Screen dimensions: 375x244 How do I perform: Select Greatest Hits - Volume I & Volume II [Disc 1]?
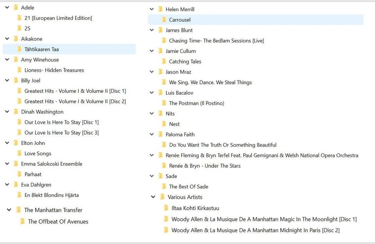click(75, 91)
